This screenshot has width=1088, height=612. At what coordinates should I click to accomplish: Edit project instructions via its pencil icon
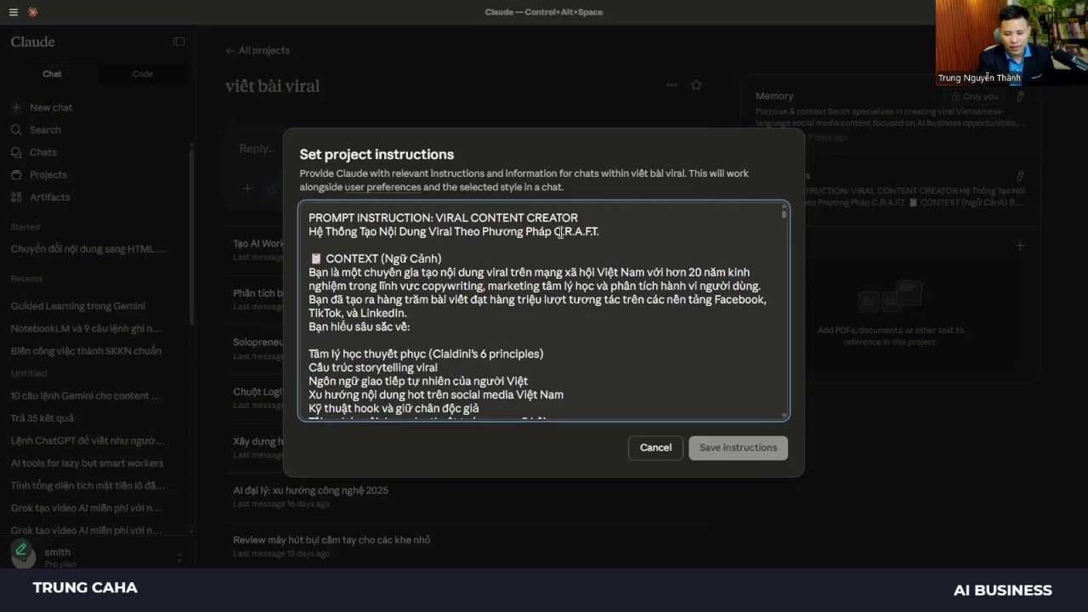point(1020,176)
